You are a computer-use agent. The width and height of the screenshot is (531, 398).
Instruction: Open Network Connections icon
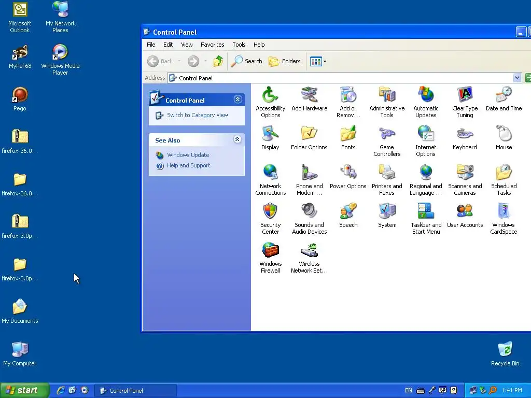pos(270,179)
